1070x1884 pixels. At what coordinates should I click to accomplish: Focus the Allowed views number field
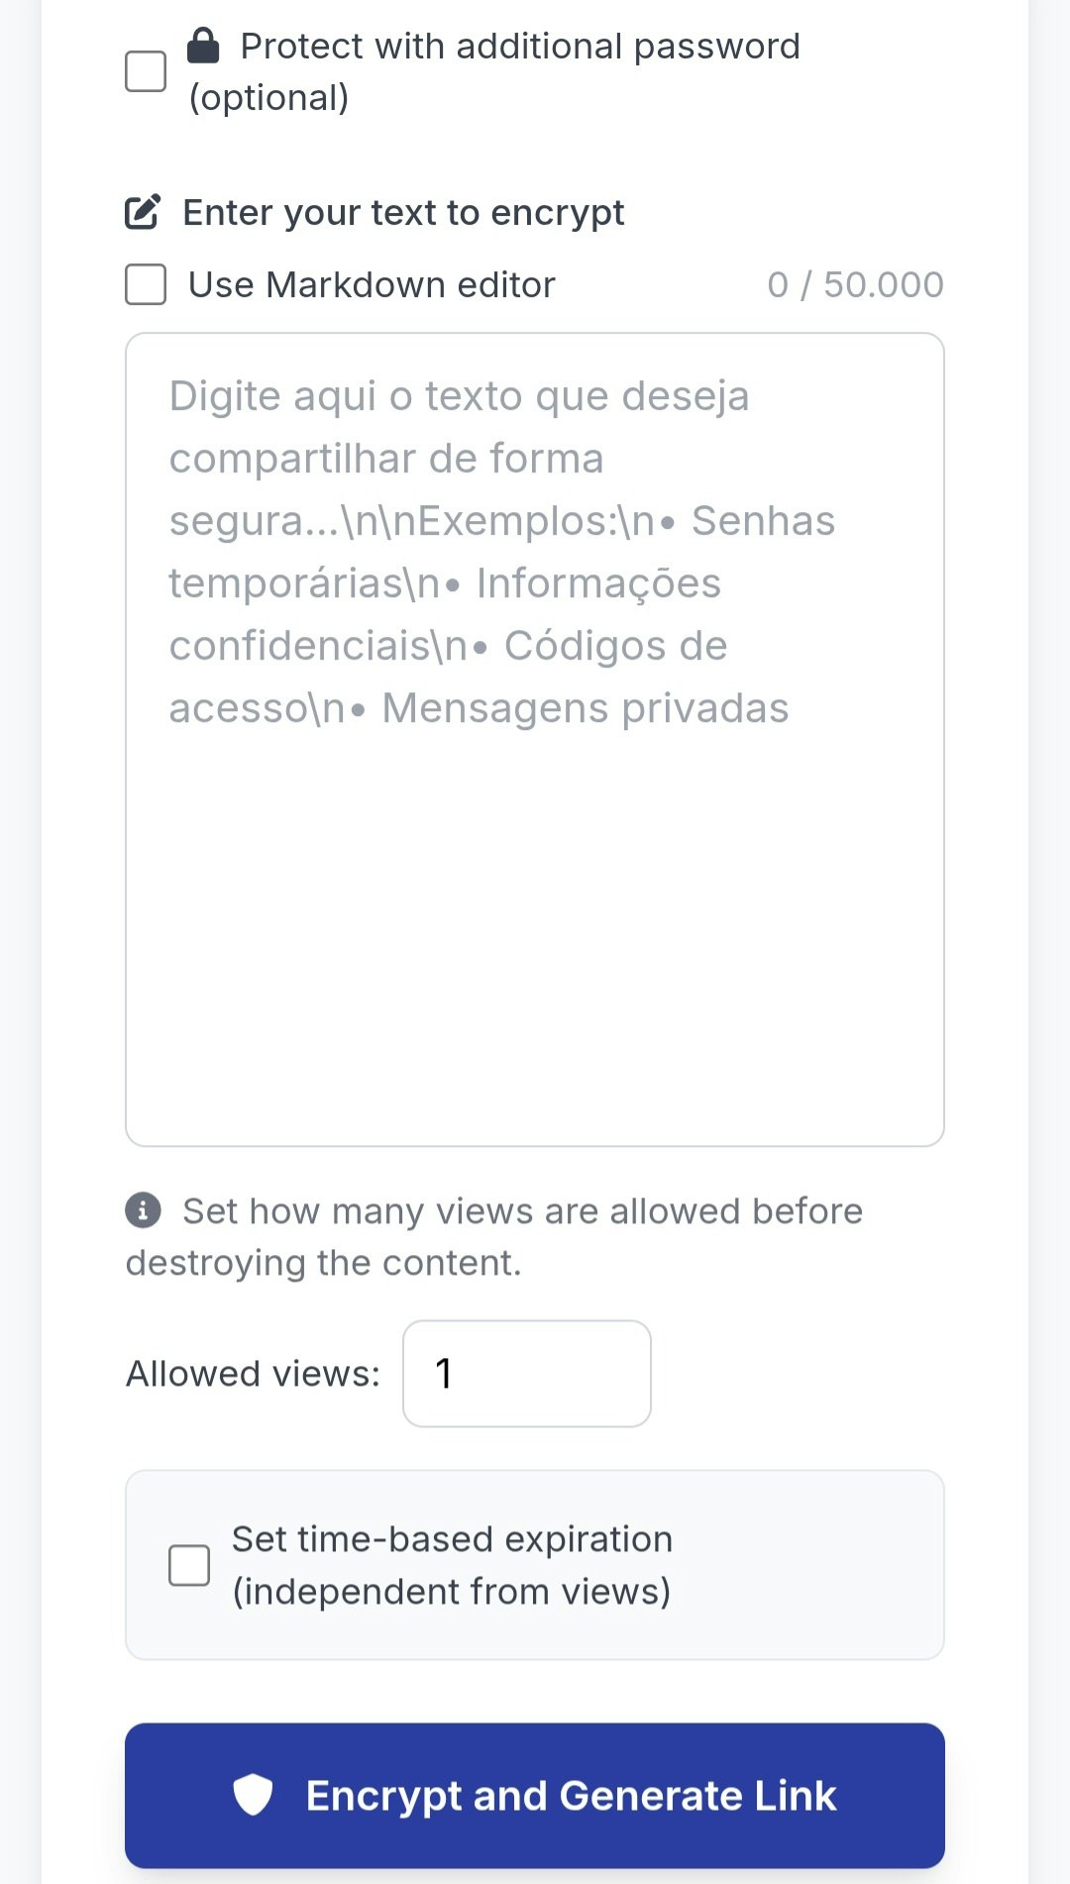tap(527, 1374)
